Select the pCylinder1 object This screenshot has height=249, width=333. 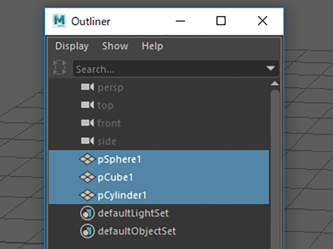tap(159, 195)
